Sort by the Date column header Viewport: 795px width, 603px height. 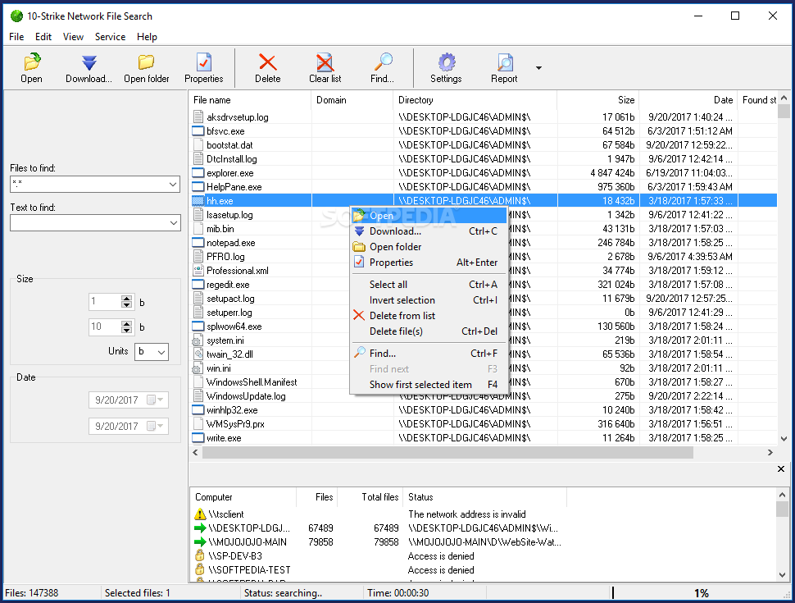(x=688, y=100)
